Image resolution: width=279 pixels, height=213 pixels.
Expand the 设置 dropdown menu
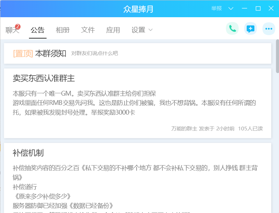142,30
